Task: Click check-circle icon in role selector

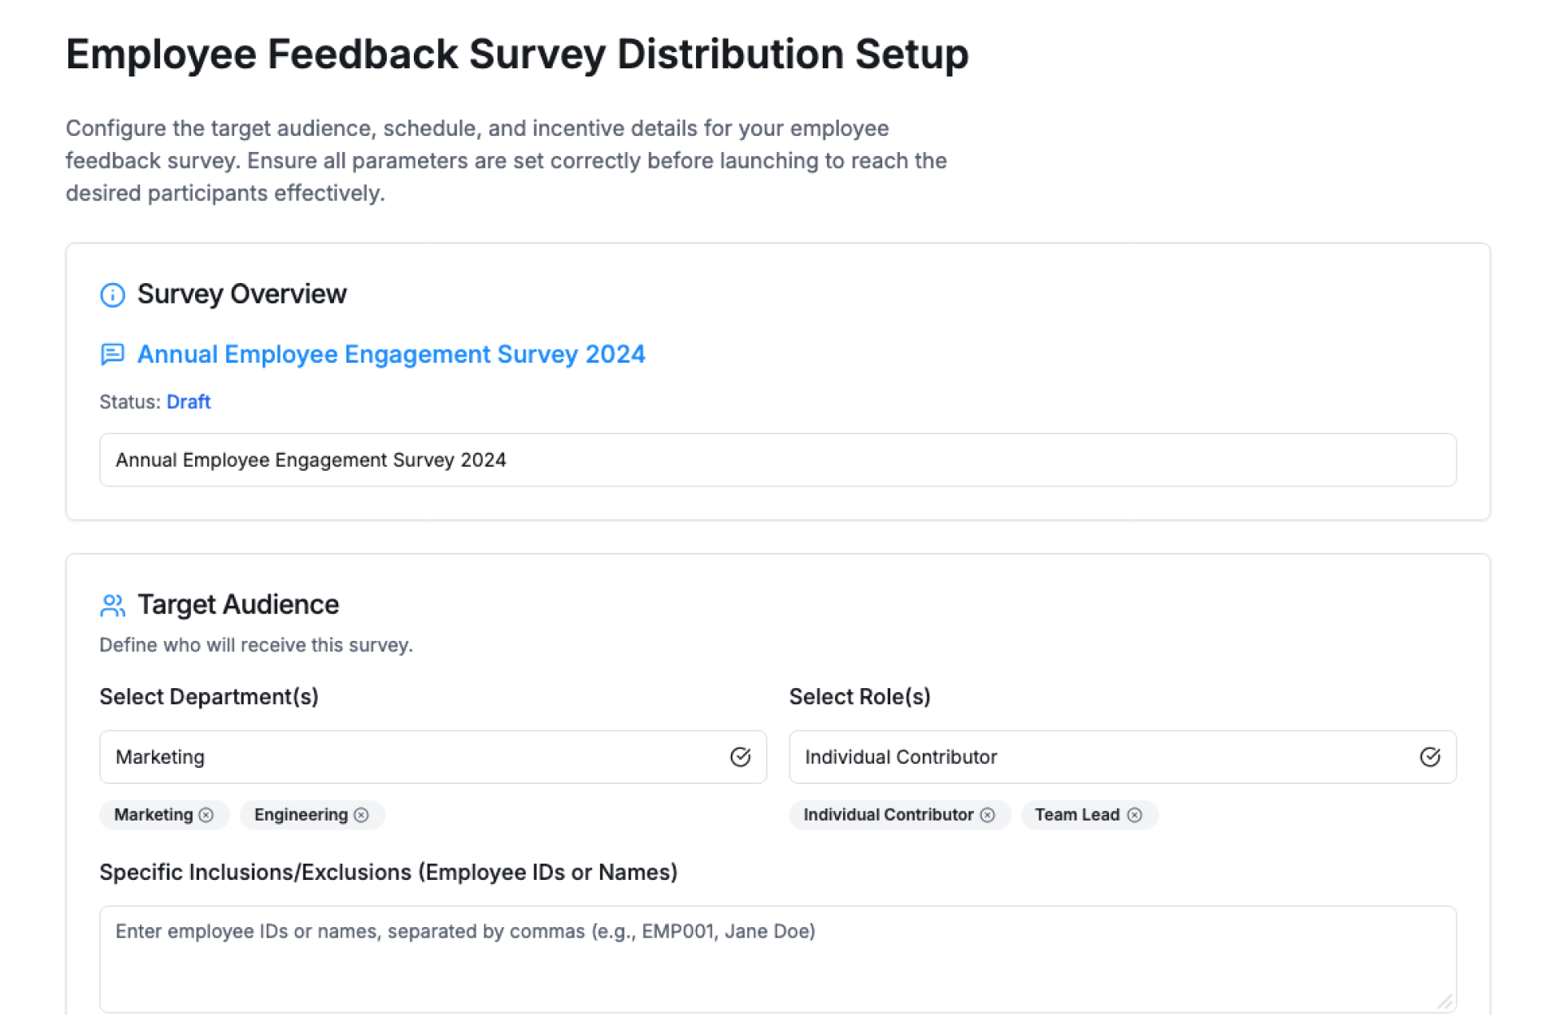Action: [x=1430, y=757]
